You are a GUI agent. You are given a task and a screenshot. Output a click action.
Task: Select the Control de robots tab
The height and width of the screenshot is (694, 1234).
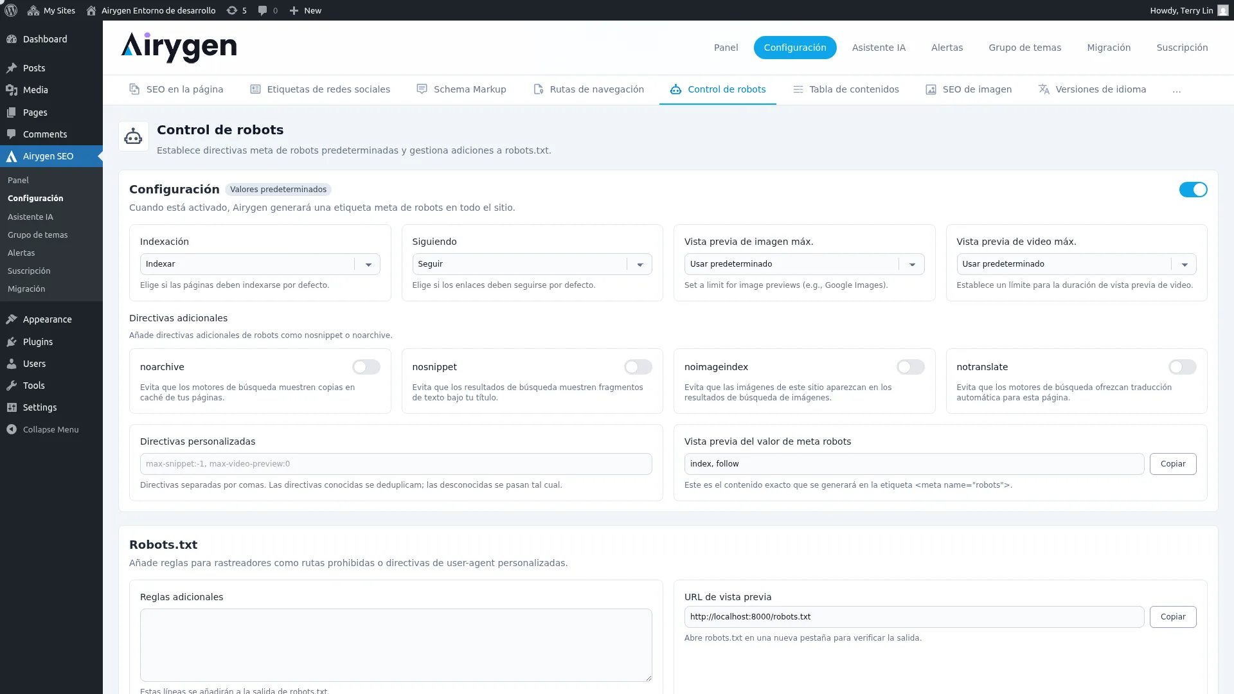[x=718, y=89]
